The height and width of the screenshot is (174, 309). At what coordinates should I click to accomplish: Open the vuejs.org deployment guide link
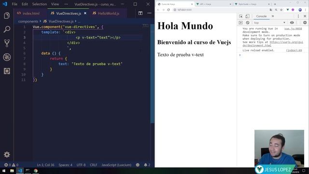[273, 43]
